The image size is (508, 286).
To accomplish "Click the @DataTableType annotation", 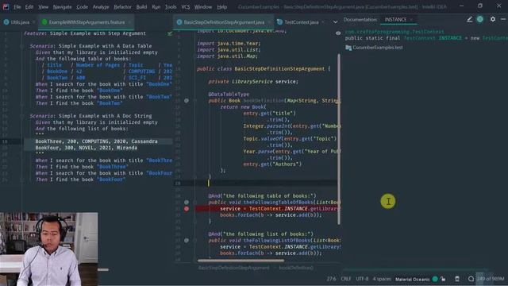I will click(x=229, y=94).
